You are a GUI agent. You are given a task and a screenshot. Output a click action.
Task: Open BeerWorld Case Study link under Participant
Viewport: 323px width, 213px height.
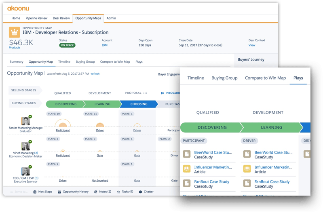pyautogui.click(x=213, y=153)
